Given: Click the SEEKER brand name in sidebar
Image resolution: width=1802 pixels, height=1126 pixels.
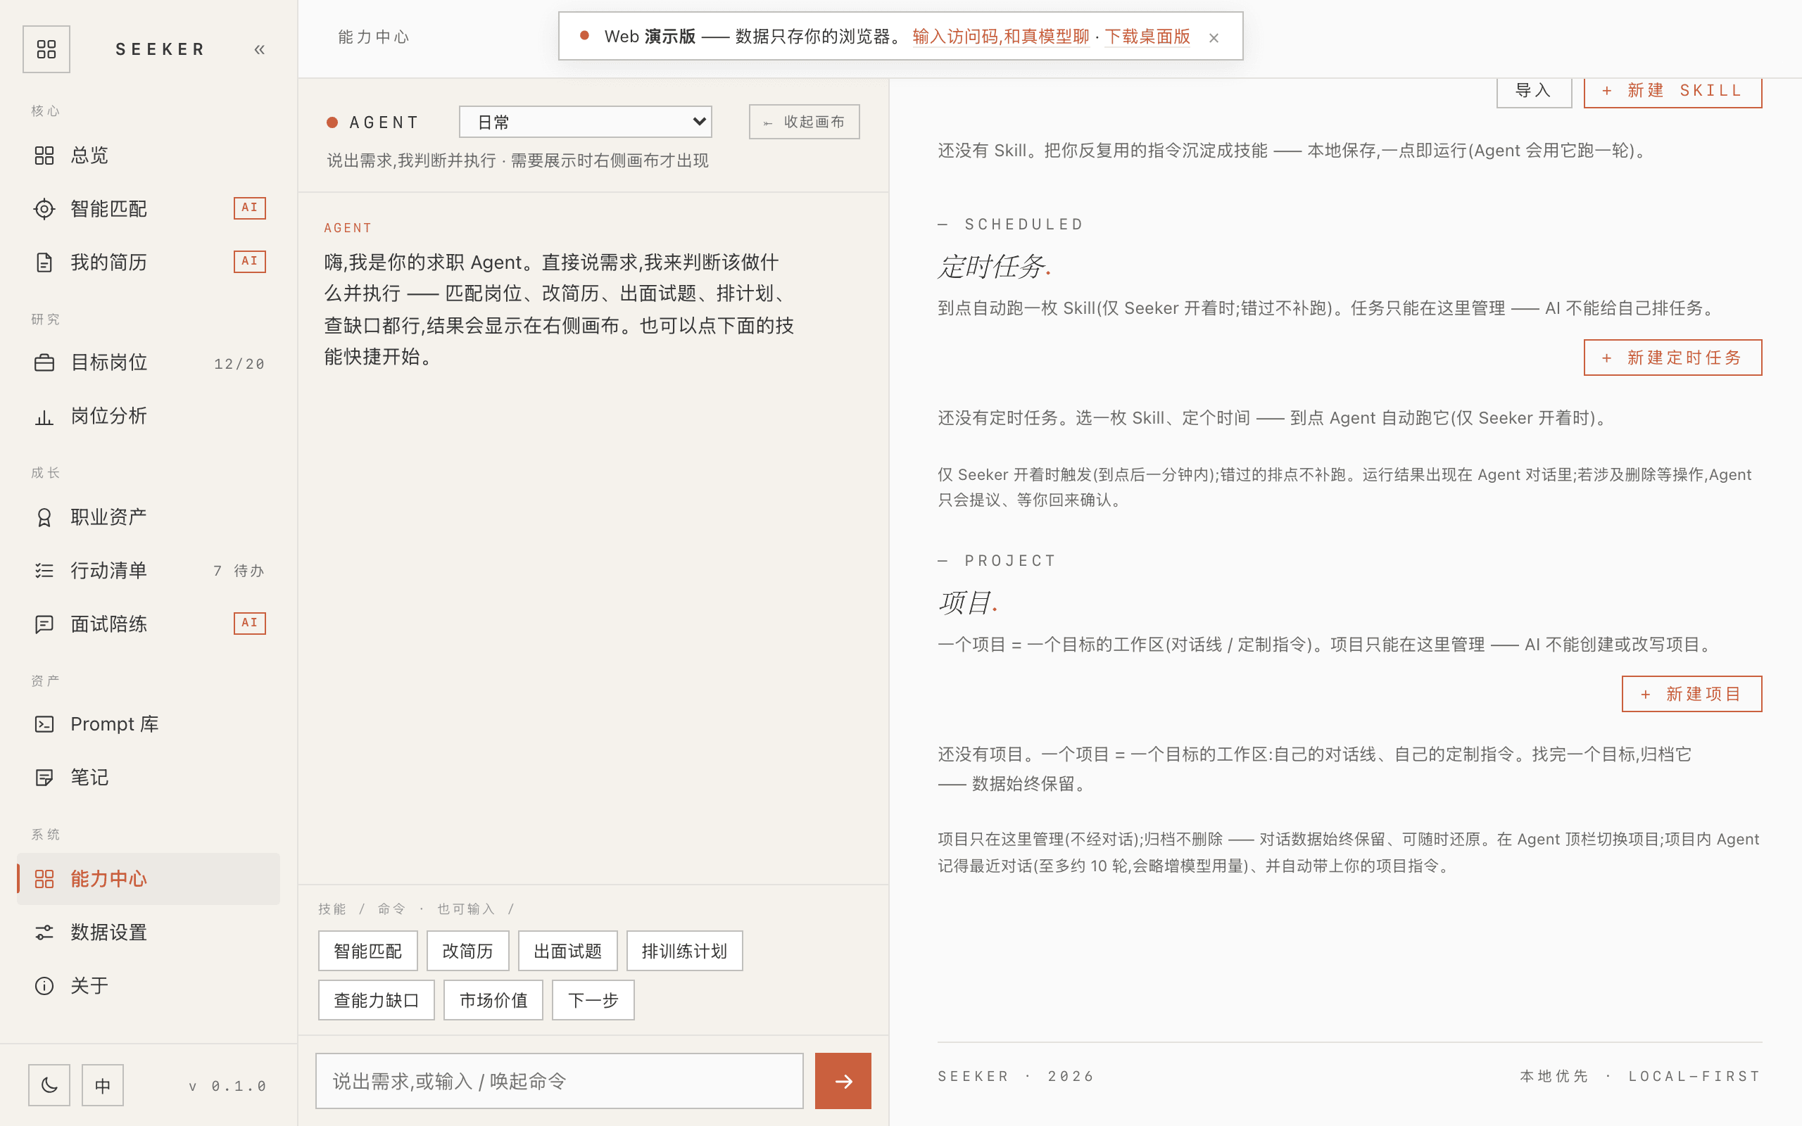Looking at the screenshot, I should (160, 49).
